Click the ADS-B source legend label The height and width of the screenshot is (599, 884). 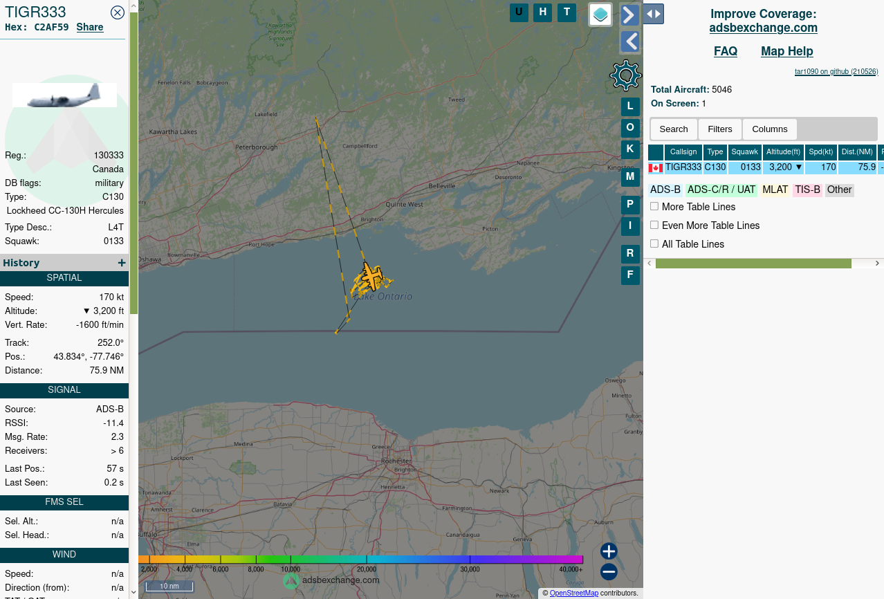click(x=665, y=190)
